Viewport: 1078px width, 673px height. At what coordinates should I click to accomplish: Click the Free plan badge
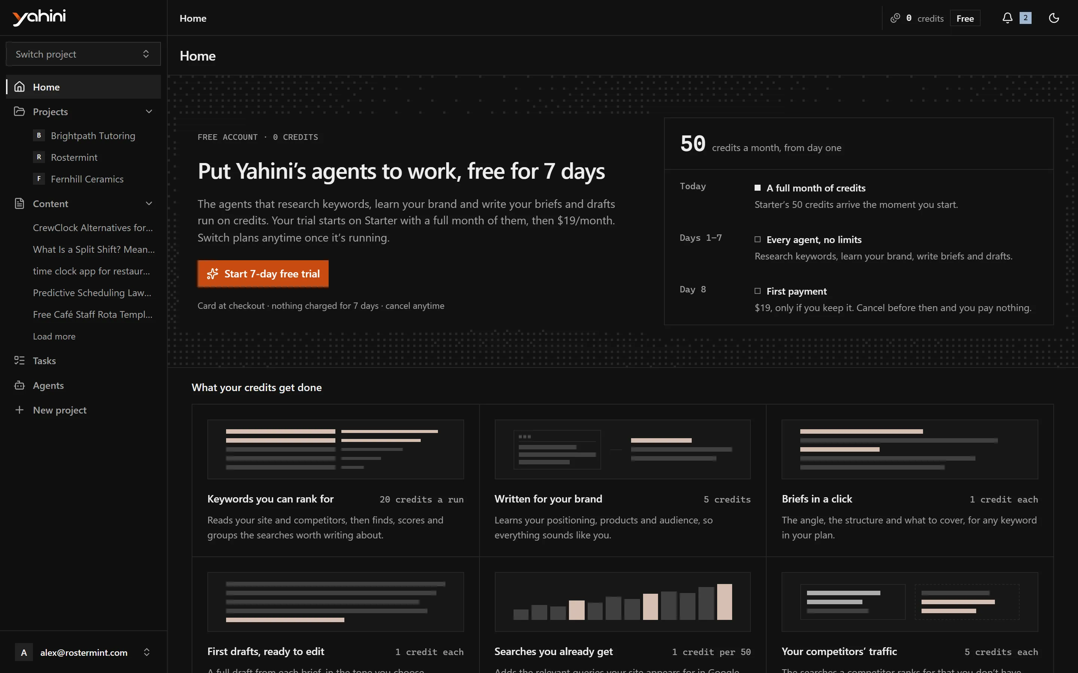[x=965, y=18]
